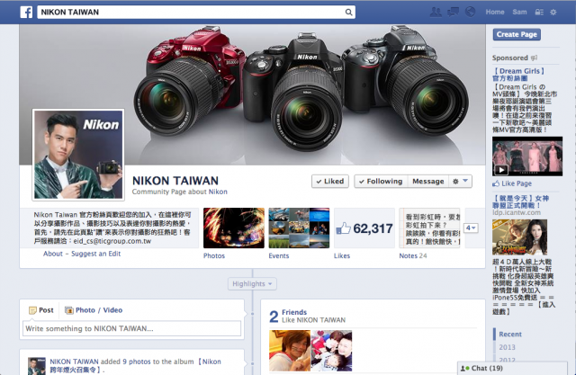Jump to 2013 in the timeline
This screenshot has height=375, width=576.
click(x=507, y=347)
